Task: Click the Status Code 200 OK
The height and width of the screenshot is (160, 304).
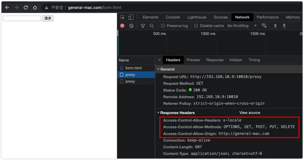Action: tap(200, 90)
